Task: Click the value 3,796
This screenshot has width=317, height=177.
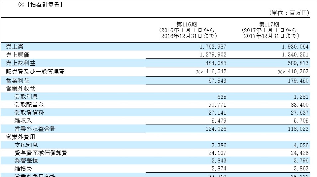Action: pos(301,161)
